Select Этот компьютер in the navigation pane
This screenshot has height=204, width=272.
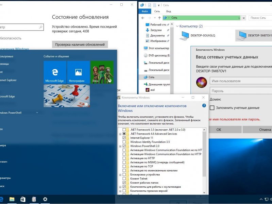[156, 48]
